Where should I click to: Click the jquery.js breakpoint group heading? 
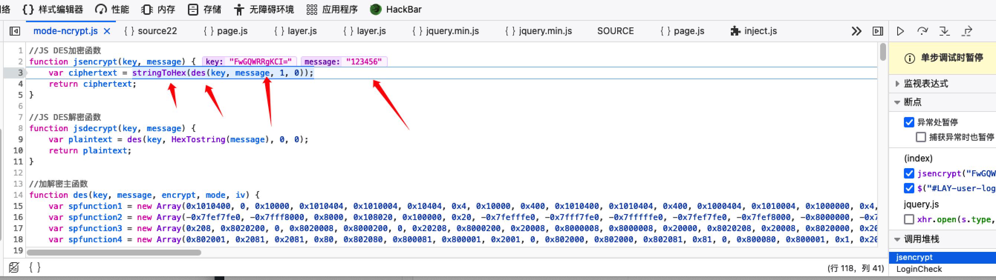[x=921, y=204]
